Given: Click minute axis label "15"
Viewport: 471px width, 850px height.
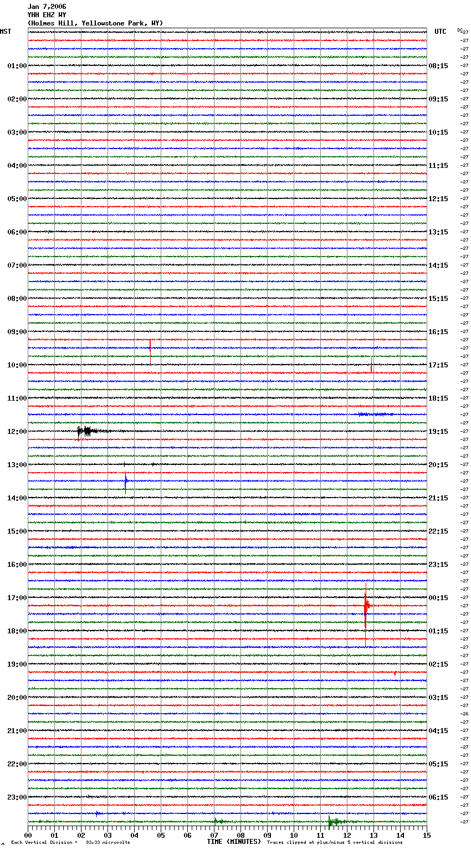Looking at the screenshot, I should pyautogui.click(x=427, y=835).
